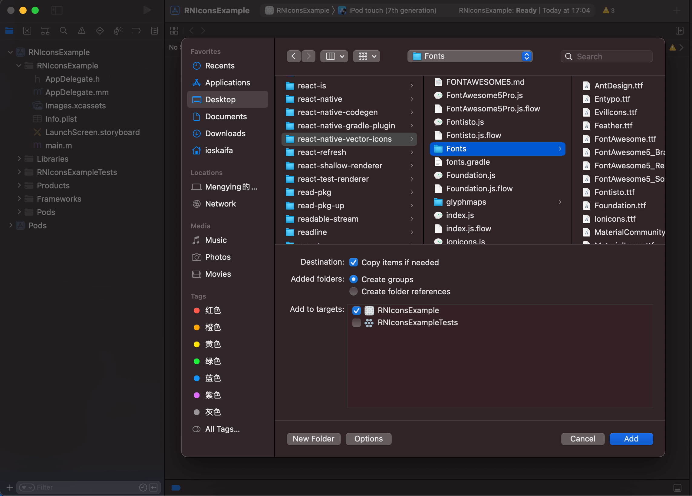Select Create folder references option
Viewport: 692px width, 496px height.
pyautogui.click(x=353, y=292)
